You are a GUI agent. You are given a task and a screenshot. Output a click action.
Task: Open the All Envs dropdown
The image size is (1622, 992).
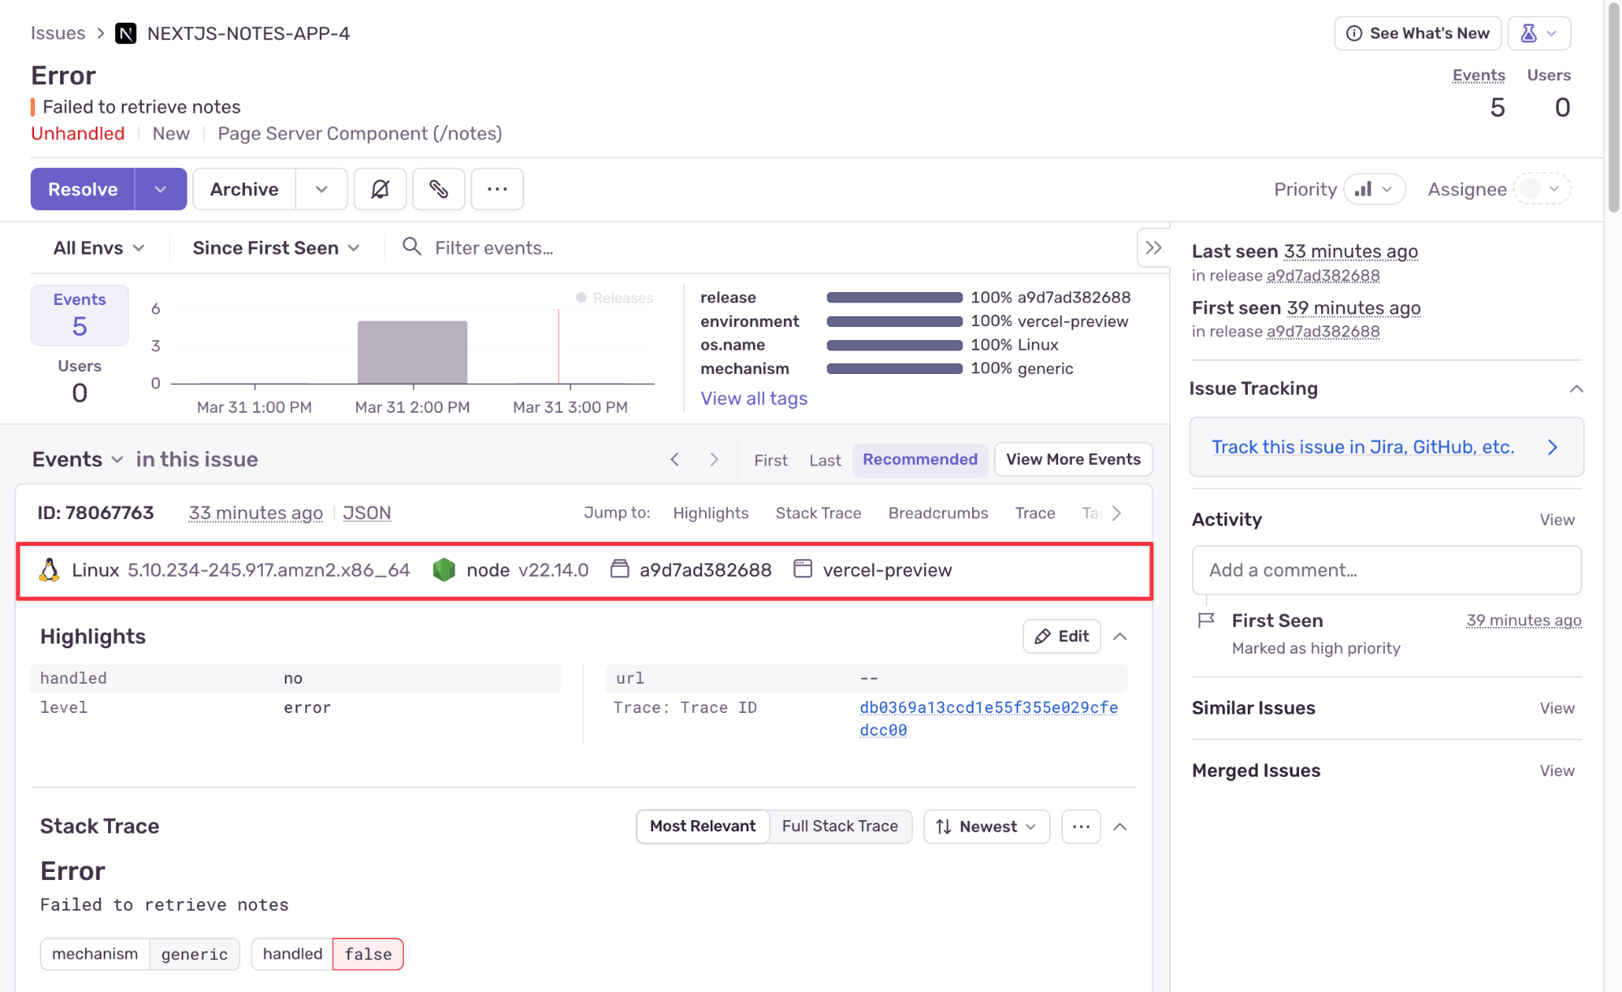99,248
